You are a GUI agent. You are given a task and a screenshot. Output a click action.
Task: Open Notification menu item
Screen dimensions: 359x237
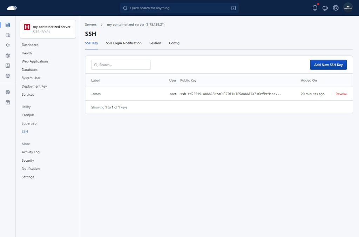click(31, 169)
